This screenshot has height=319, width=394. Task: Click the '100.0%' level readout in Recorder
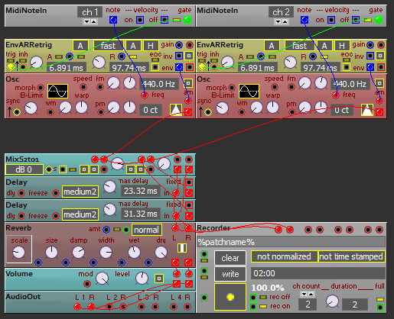point(268,288)
